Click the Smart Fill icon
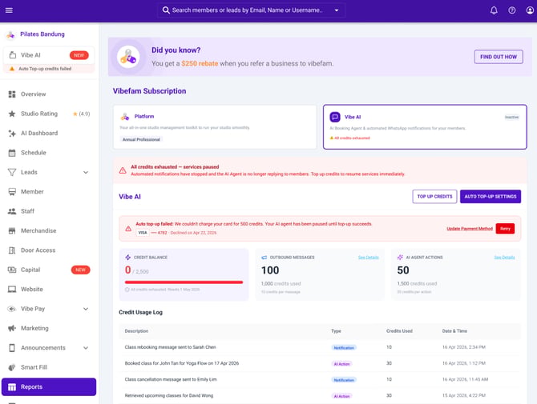The height and width of the screenshot is (404, 537). [x=12, y=367]
